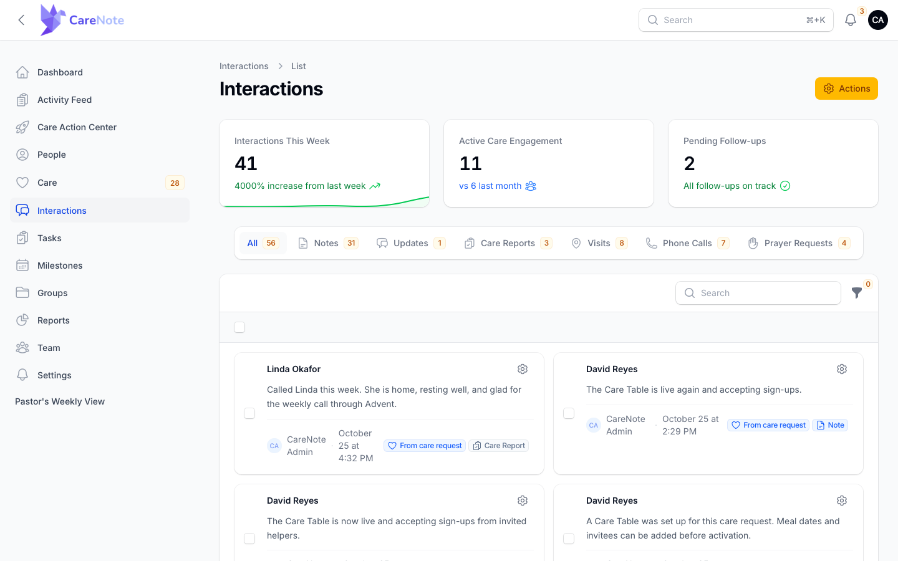Viewport: 898px width, 561px height.
Task: Open the notifications bell
Action: click(x=851, y=20)
